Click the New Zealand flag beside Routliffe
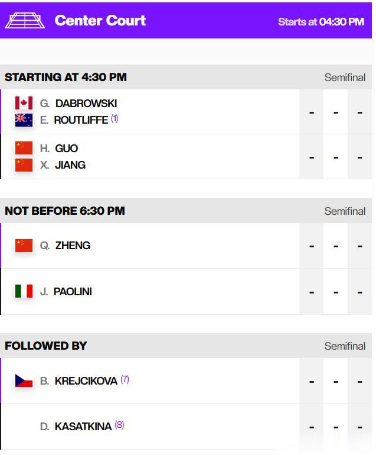The width and height of the screenshot is (376, 455). pyautogui.click(x=24, y=120)
